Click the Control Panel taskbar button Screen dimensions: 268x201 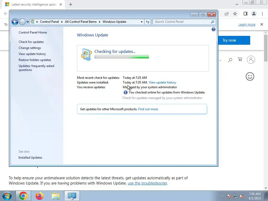click(72, 196)
